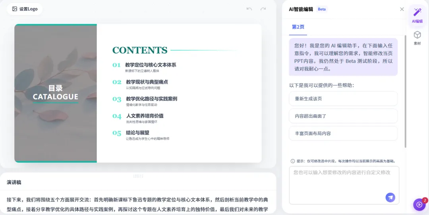
Task: Select the CONTENTS heading on slide
Action: point(140,50)
